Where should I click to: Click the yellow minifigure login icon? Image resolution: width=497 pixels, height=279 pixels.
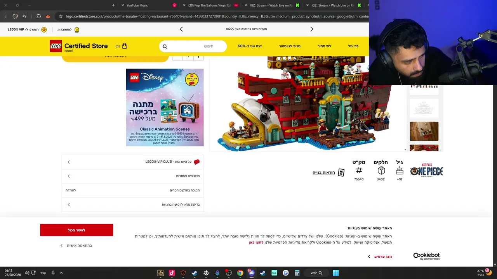click(77, 29)
